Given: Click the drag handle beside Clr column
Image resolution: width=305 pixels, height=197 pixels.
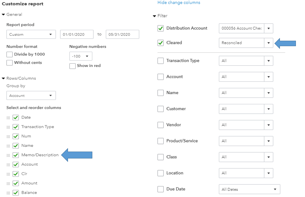Looking at the screenshot, I should click(x=8, y=174).
